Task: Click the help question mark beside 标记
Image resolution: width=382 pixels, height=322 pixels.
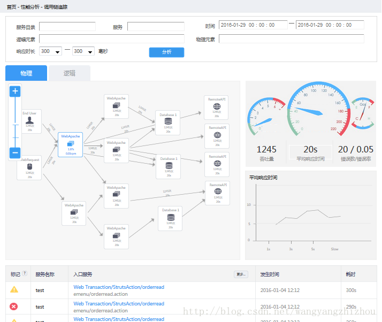Action: click(x=25, y=273)
